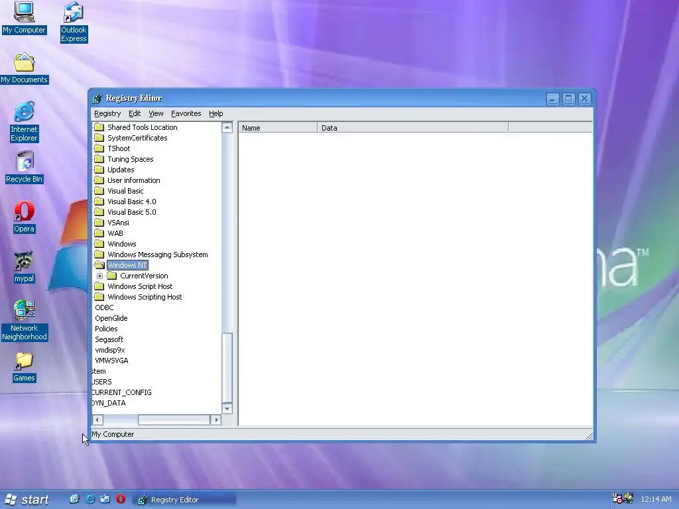This screenshot has width=679, height=509.
Task: Select the Segasoft key
Action: pos(109,339)
